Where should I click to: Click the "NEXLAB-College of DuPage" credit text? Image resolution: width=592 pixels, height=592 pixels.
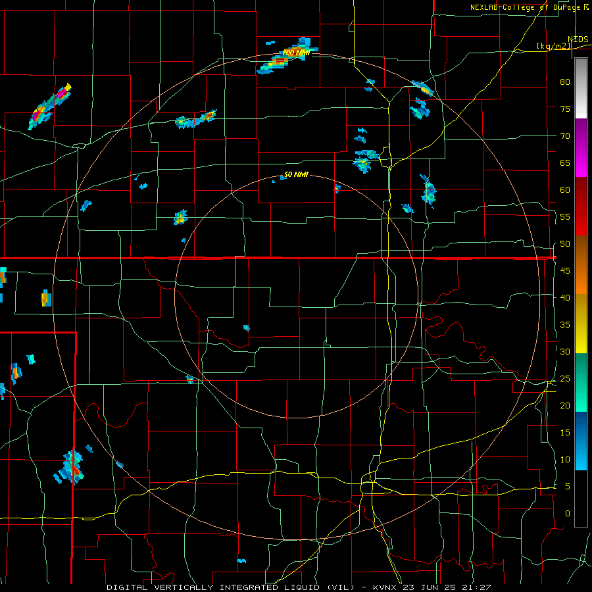pyautogui.click(x=526, y=7)
